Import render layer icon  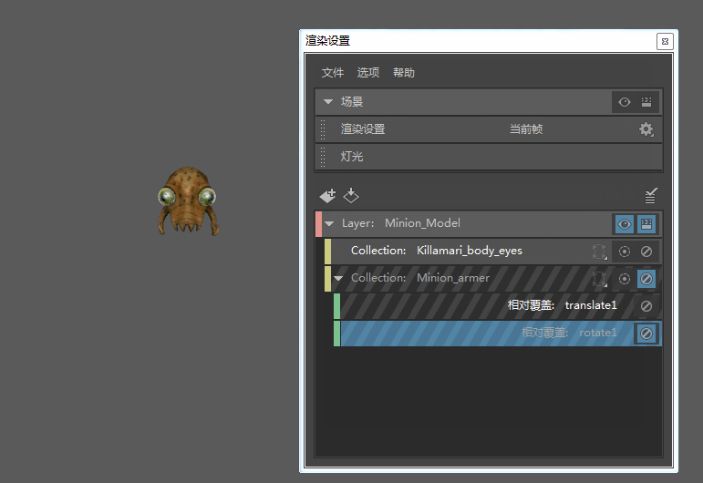point(351,195)
